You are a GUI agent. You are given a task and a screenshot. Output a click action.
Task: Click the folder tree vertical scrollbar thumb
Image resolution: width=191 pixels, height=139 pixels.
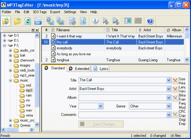[x=37, y=85]
